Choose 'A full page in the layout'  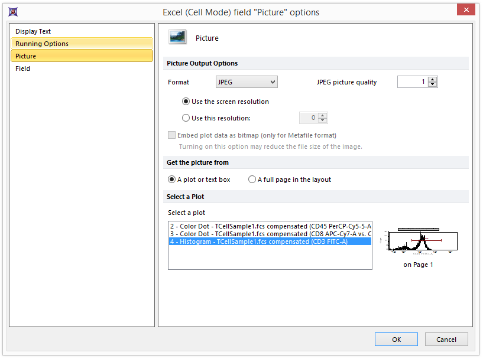[x=252, y=179]
